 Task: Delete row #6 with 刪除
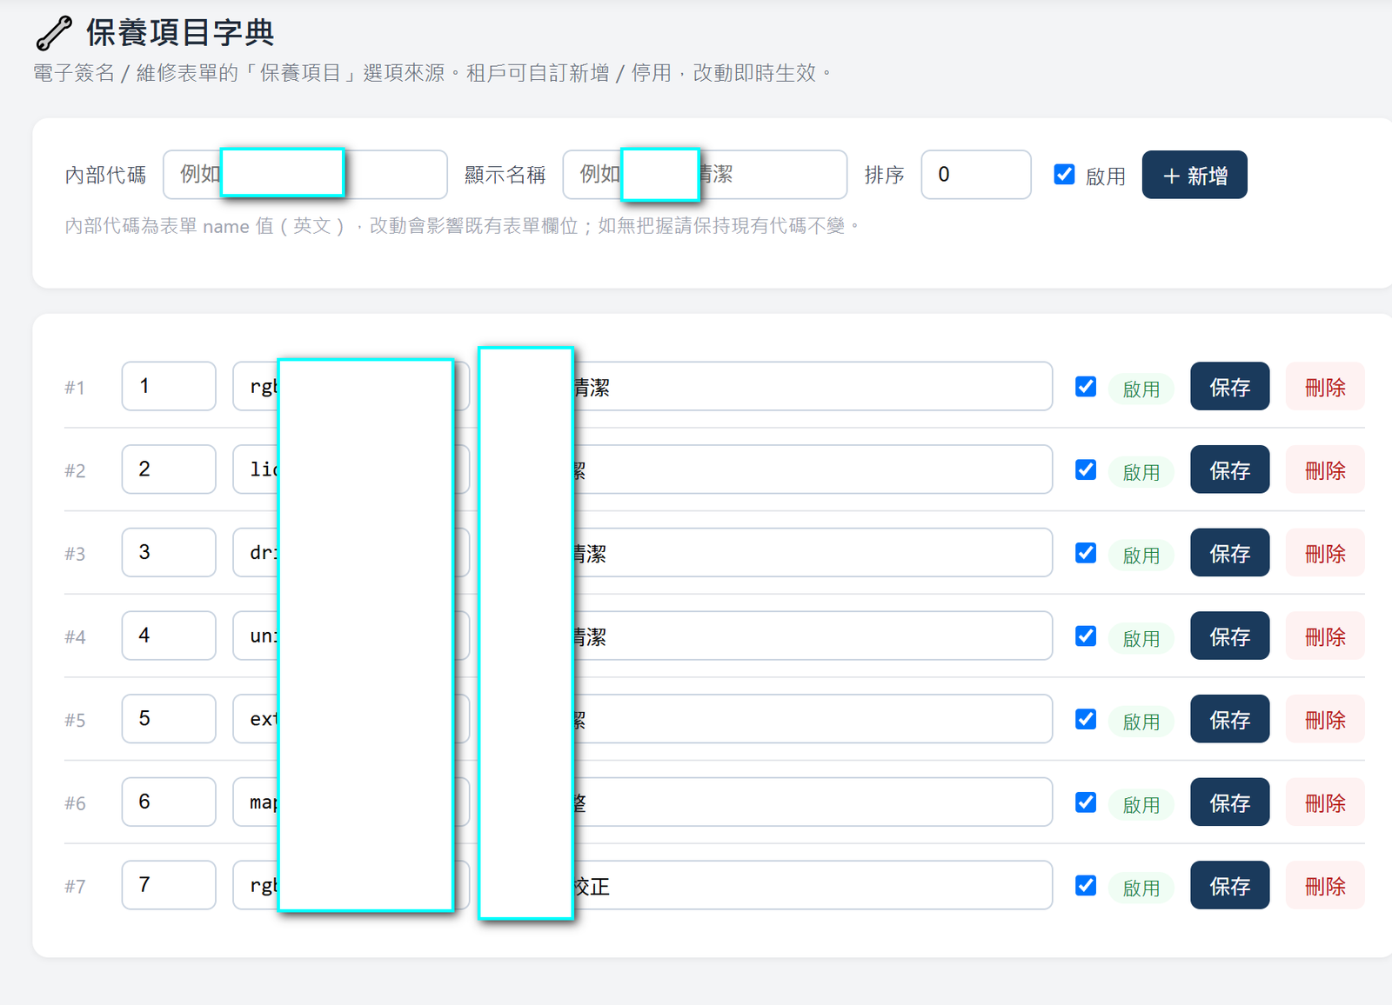coord(1325,802)
